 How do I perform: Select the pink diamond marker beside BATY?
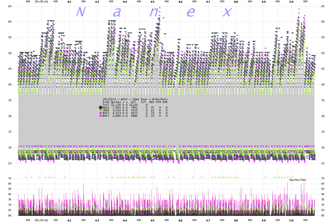(x=100, y=116)
